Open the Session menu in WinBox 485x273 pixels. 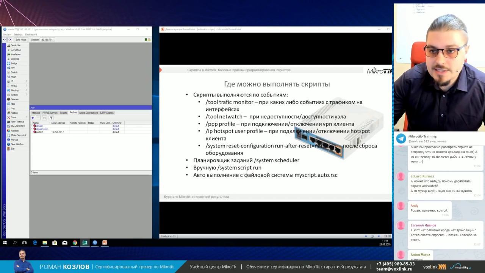7,35
